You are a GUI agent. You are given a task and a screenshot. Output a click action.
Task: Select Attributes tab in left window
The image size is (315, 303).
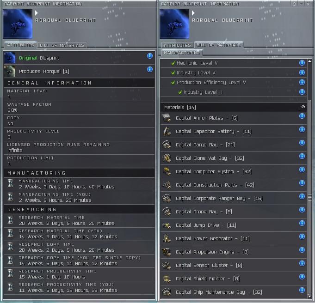coord(20,45)
